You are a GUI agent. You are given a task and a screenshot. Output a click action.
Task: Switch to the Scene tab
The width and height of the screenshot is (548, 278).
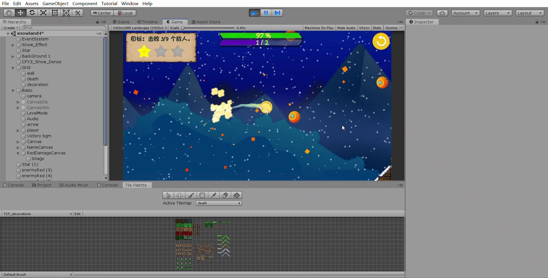pyautogui.click(x=121, y=22)
